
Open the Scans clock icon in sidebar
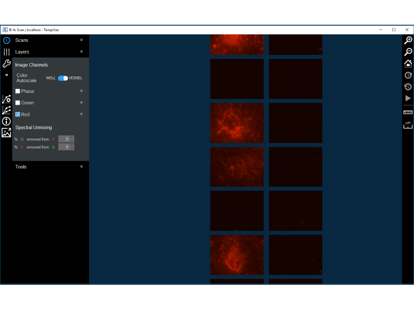click(7, 40)
